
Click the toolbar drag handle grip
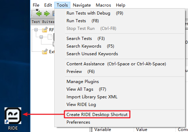(32, 14)
